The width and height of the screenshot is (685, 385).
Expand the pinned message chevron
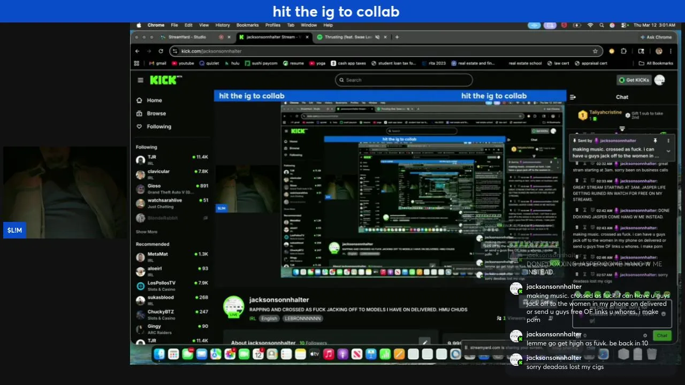668,151
